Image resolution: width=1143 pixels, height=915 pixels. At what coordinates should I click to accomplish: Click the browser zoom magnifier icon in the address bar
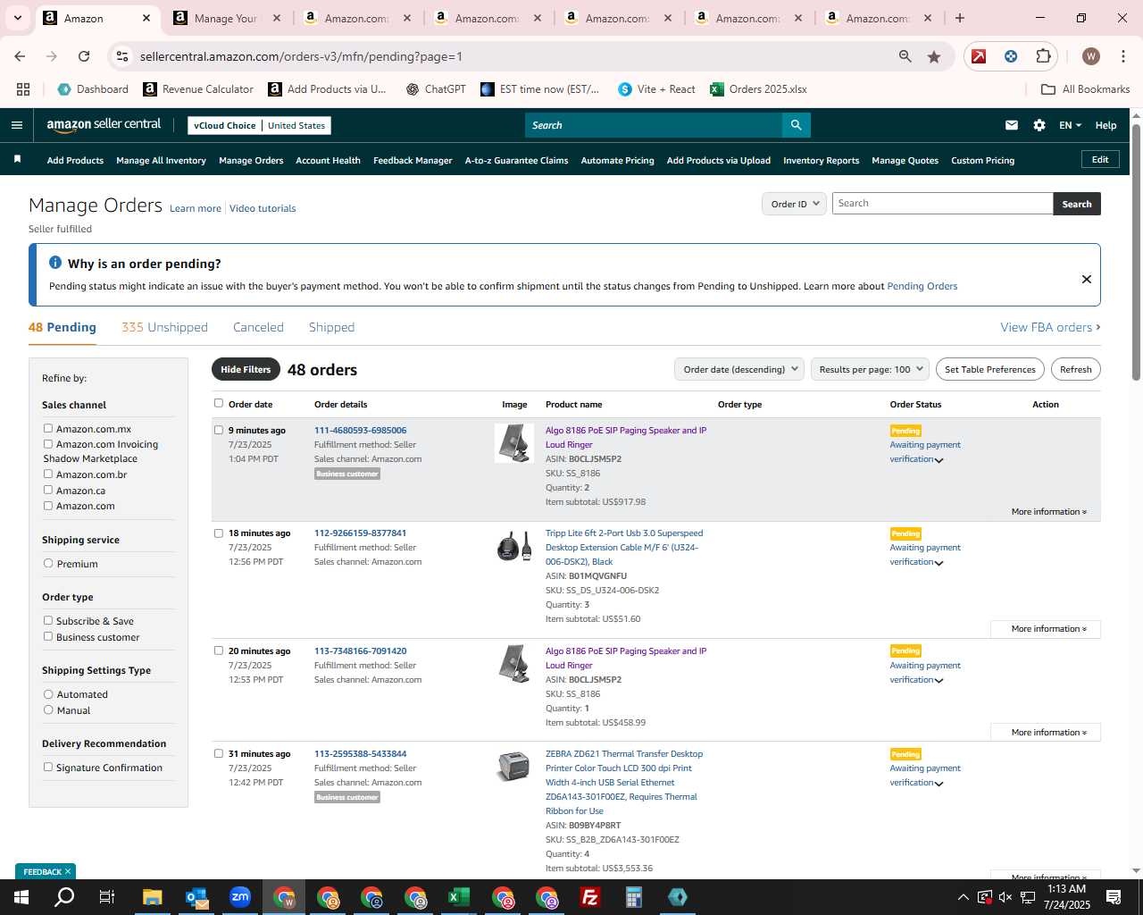click(905, 56)
